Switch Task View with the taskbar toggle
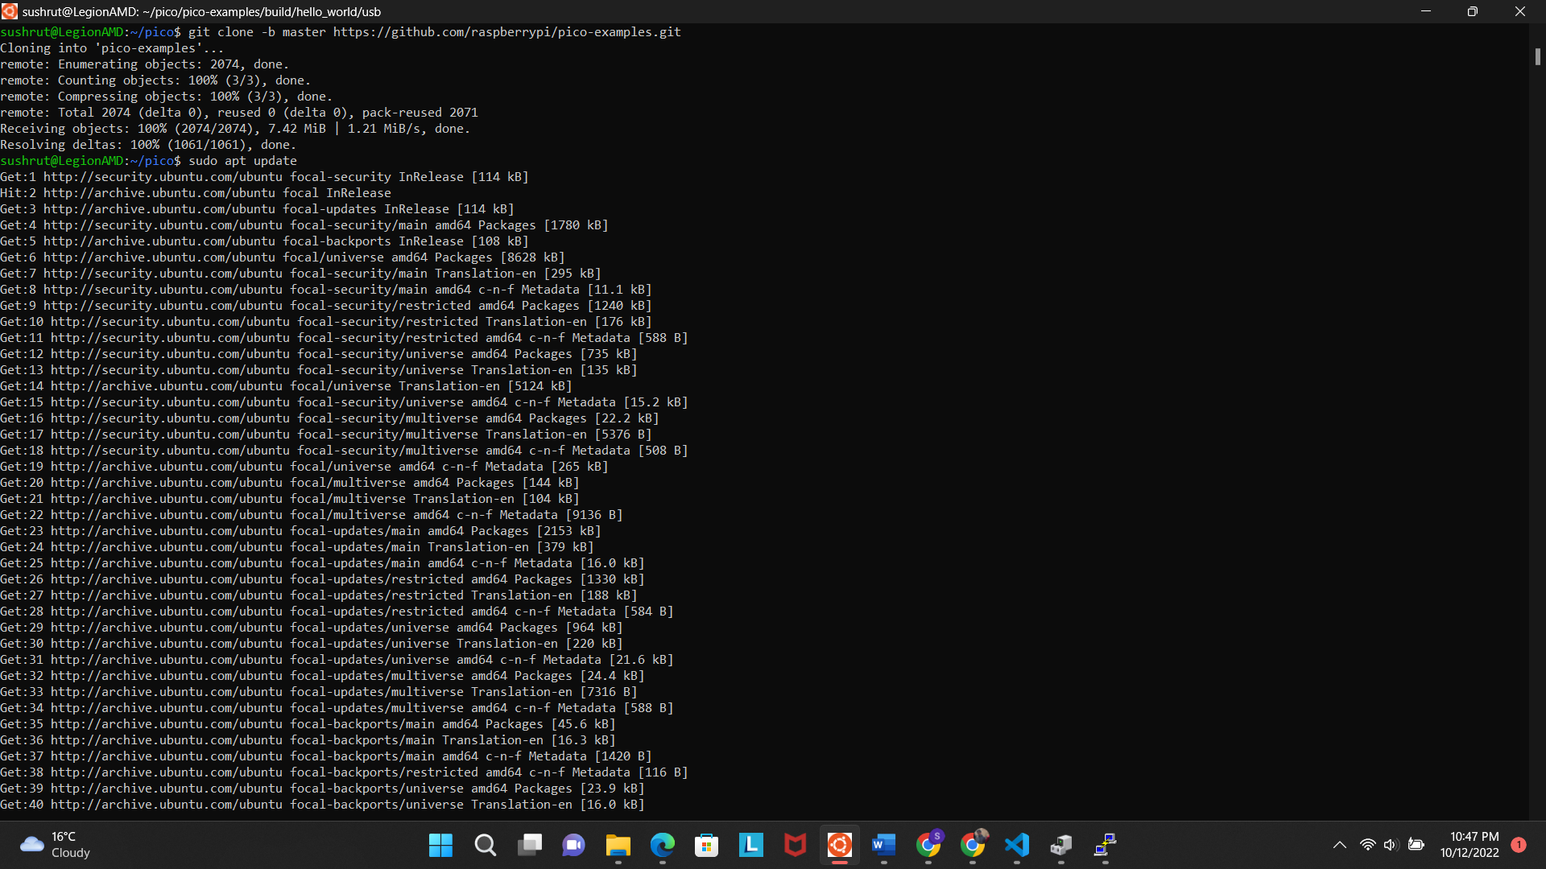Viewport: 1546px width, 869px height. (x=530, y=845)
